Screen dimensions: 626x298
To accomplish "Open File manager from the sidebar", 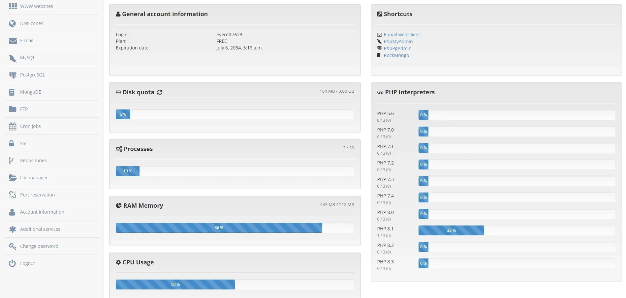I will [34, 178].
